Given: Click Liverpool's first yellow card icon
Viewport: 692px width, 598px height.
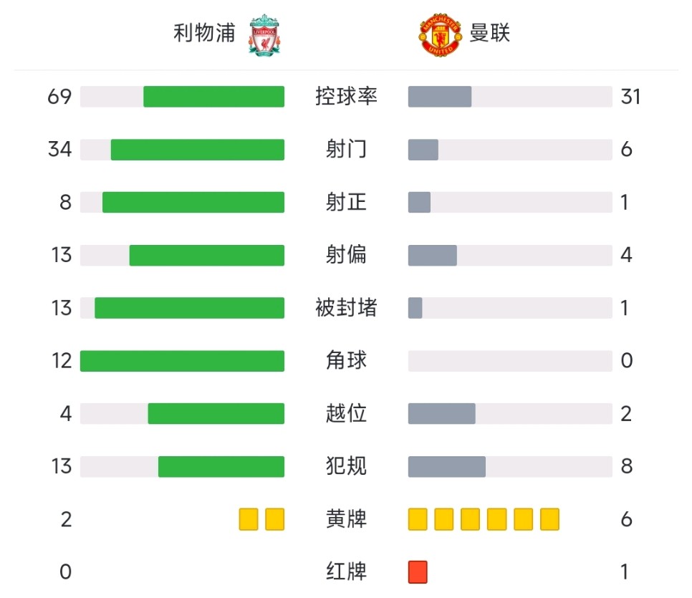Looking at the screenshot, I should [x=249, y=519].
